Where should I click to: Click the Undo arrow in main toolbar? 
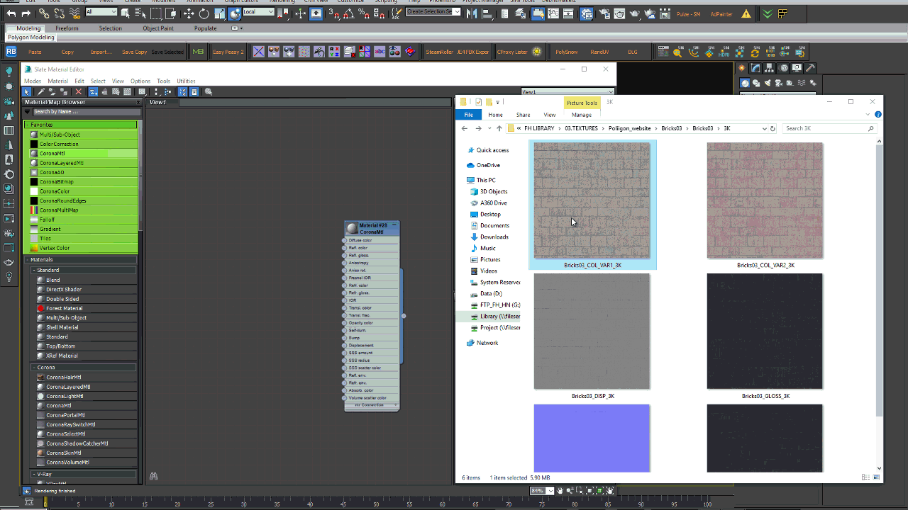[11, 13]
